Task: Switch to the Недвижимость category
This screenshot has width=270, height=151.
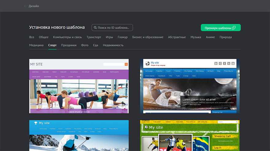Action: (113, 45)
